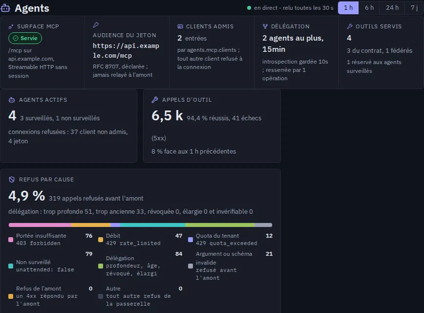Click the '429 rate_limited' code label
The height and width of the screenshot is (313, 424).
pos(133,243)
